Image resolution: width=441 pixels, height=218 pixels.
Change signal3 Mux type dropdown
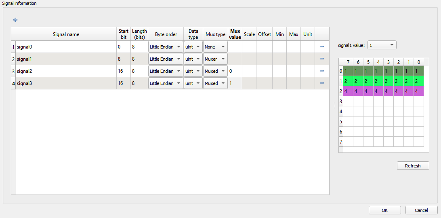tap(215, 83)
